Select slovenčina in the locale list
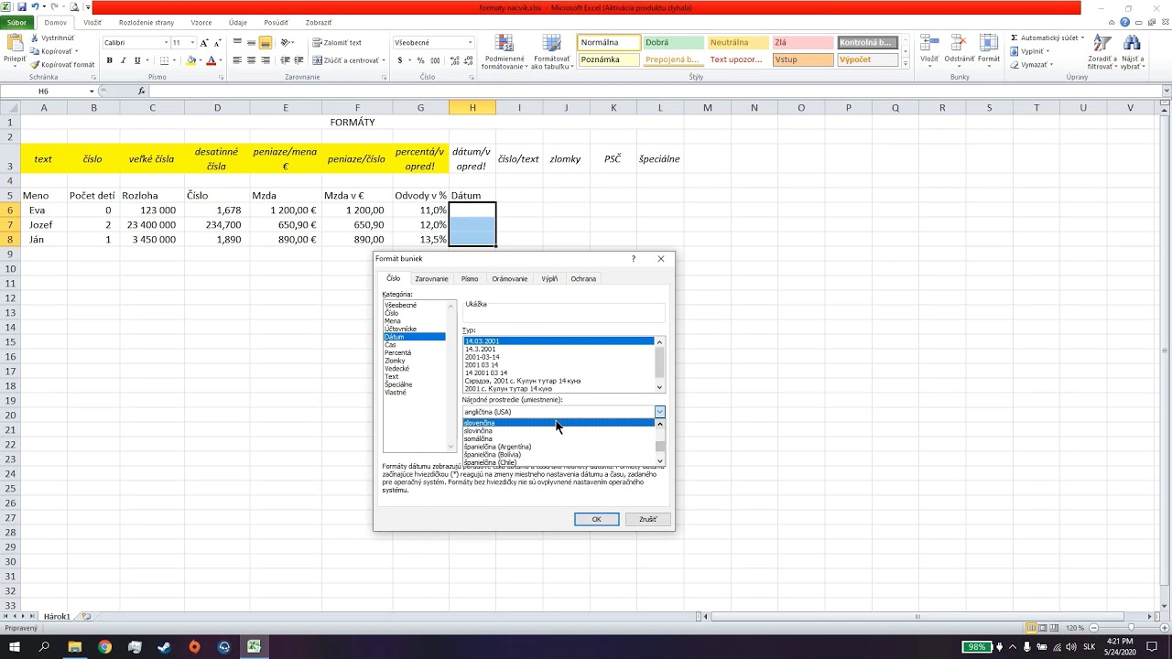 [559, 423]
